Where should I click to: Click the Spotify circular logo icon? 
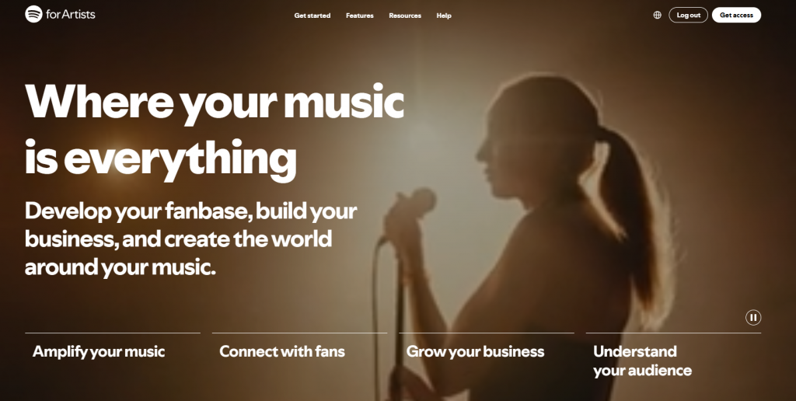click(x=33, y=14)
